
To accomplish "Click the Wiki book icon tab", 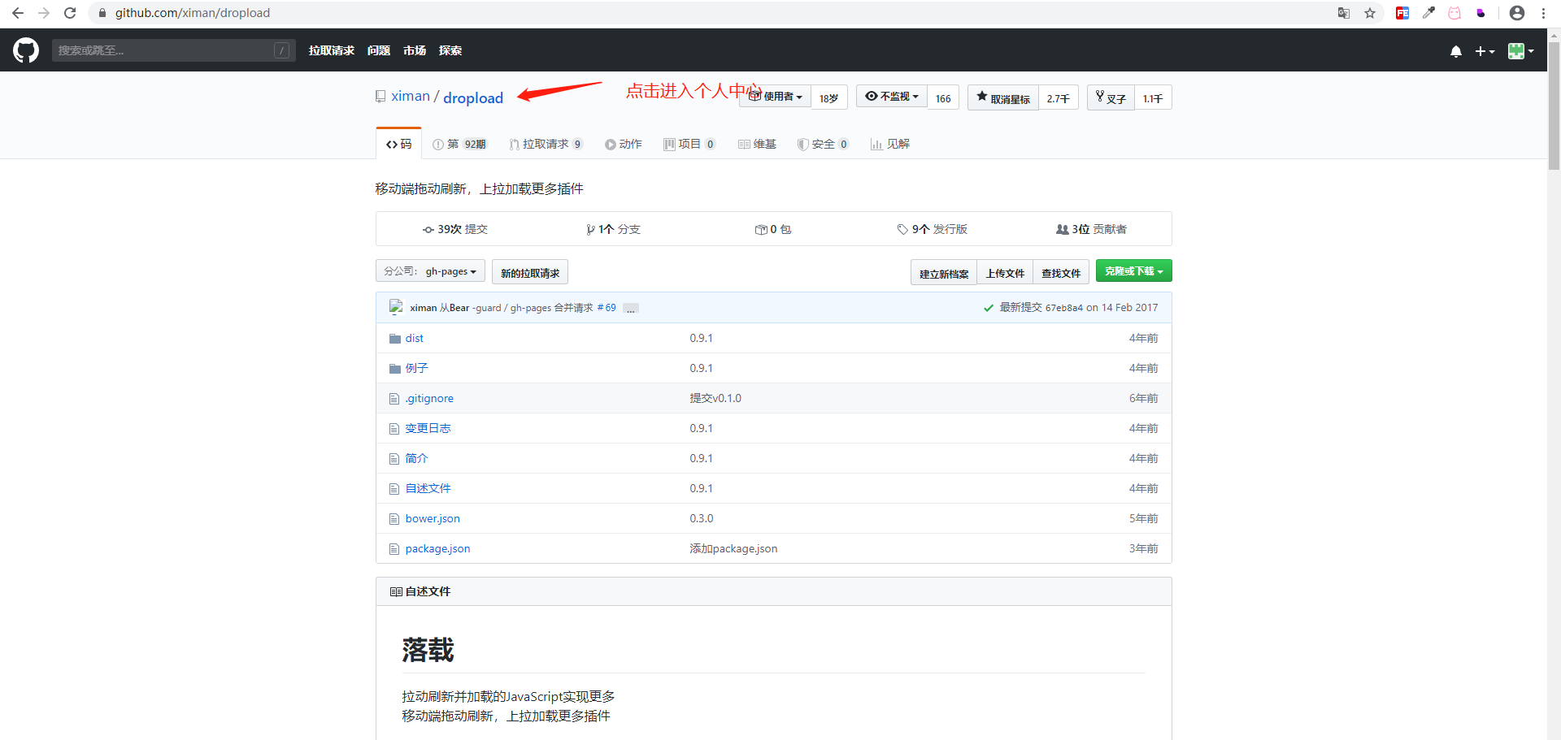I will pos(745,144).
